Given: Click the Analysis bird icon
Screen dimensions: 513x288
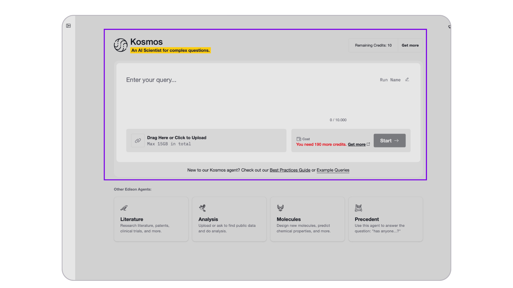Looking at the screenshot, I should pos(202,208).
